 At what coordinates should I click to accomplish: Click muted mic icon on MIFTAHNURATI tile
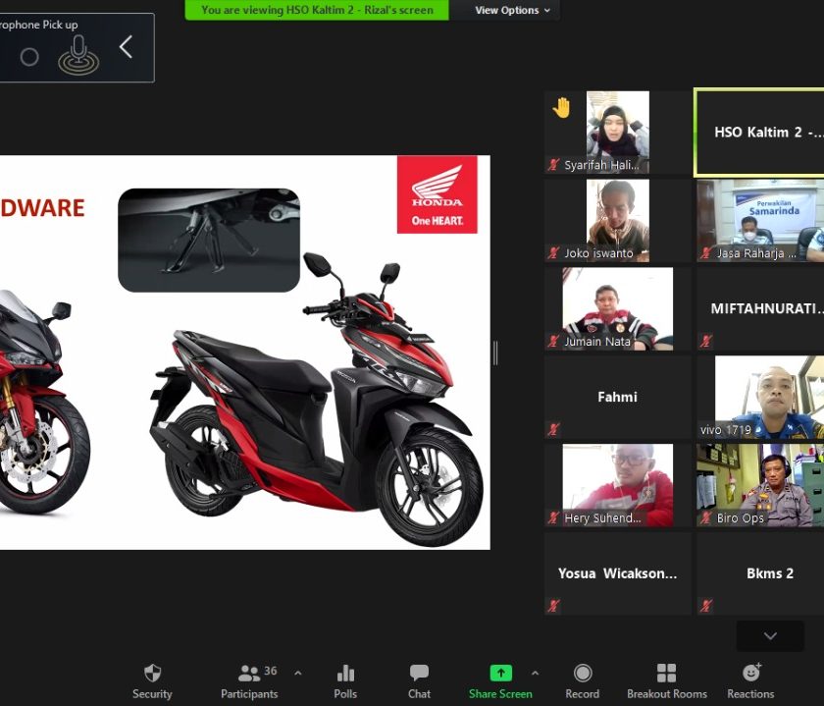click(x=705, y=341)
